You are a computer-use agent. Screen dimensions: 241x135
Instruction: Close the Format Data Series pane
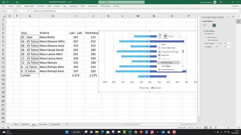click(233, 16)
